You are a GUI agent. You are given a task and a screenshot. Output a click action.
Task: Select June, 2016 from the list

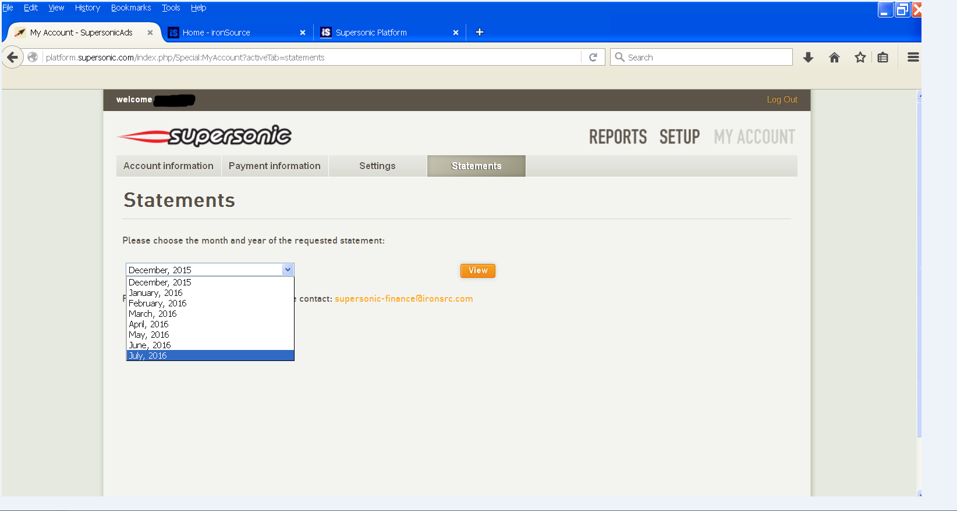point(210,345)
